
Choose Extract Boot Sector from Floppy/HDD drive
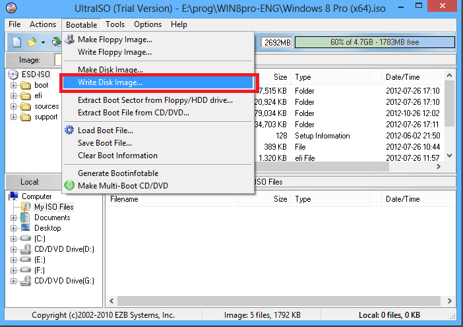tap(158, 100)
